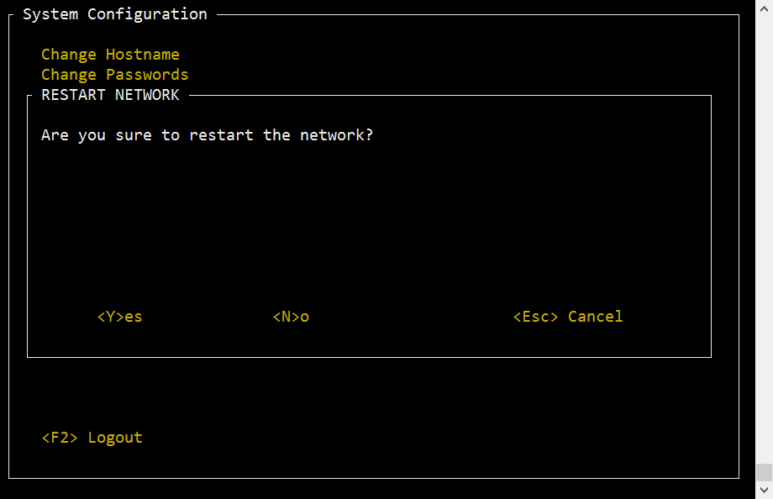Choose the <F2> Logout option

(92, 438)
